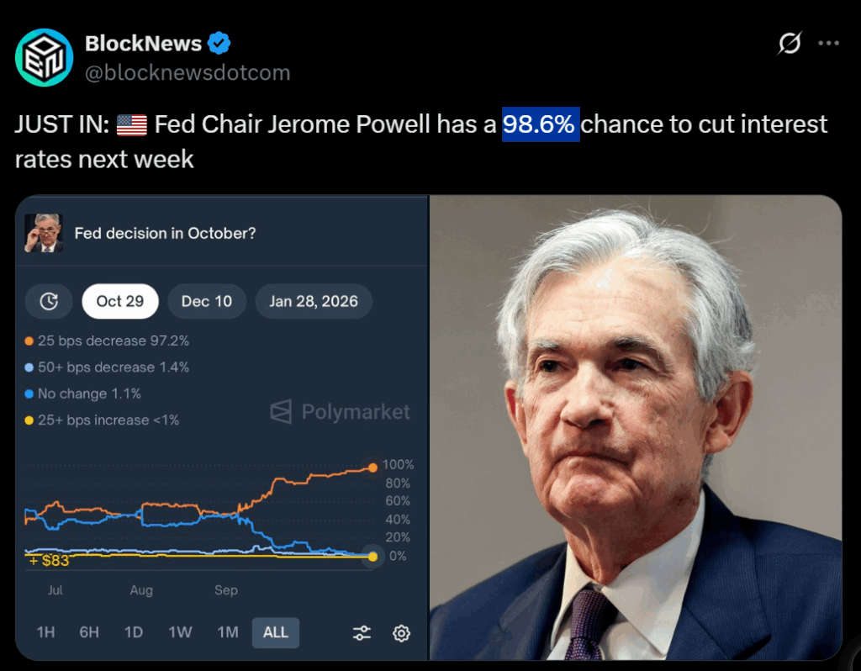Open chart settings gear icon

[x=402, y=633]
